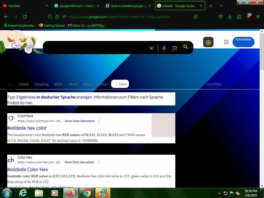This screenshot has height=198, width=264.
Task: Click the scrollbar down arrow
Action: click(262, 186)
